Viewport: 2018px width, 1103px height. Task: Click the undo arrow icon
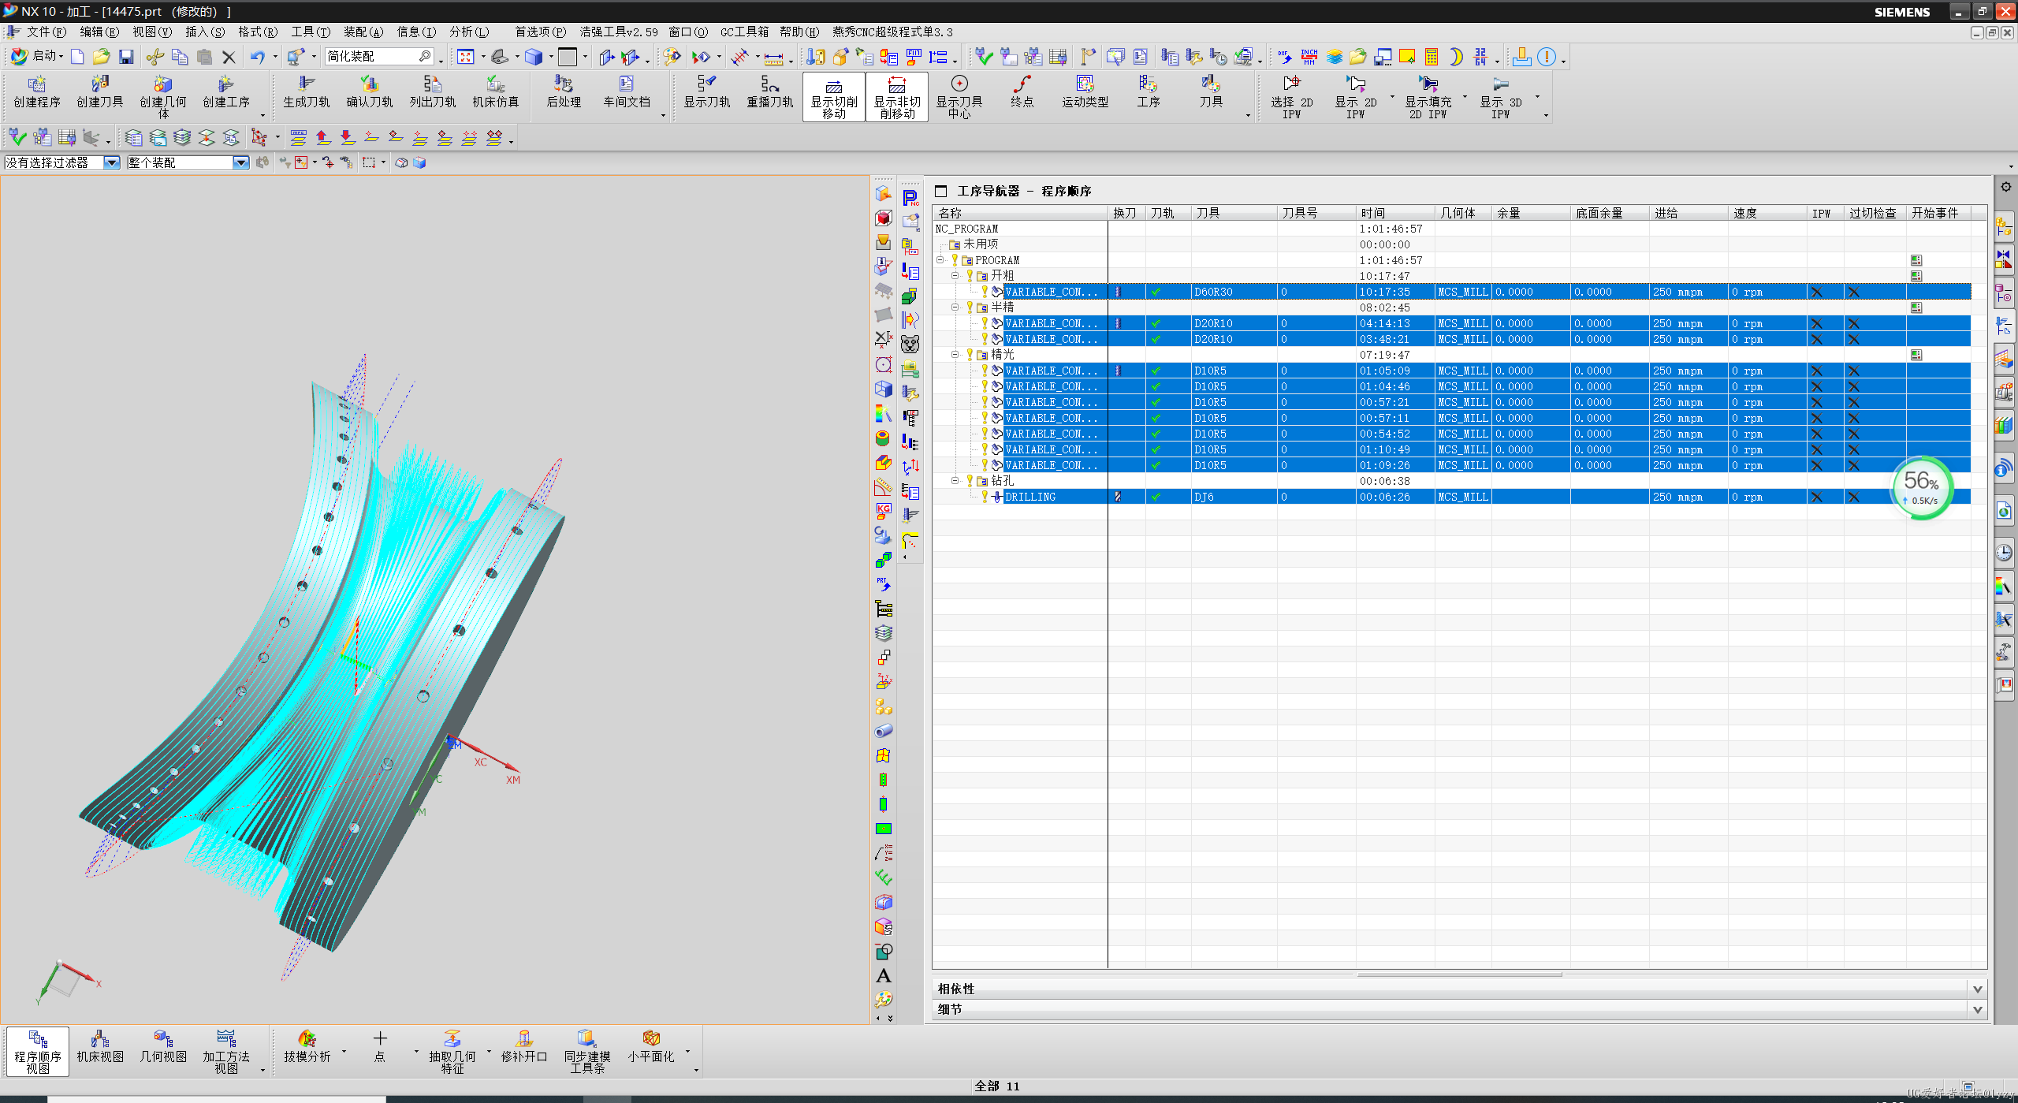(x=258, y=57)
